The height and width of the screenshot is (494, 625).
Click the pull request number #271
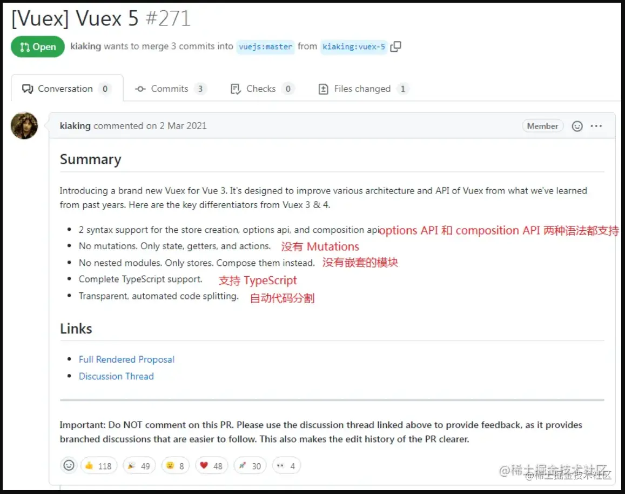click(168, 18)
